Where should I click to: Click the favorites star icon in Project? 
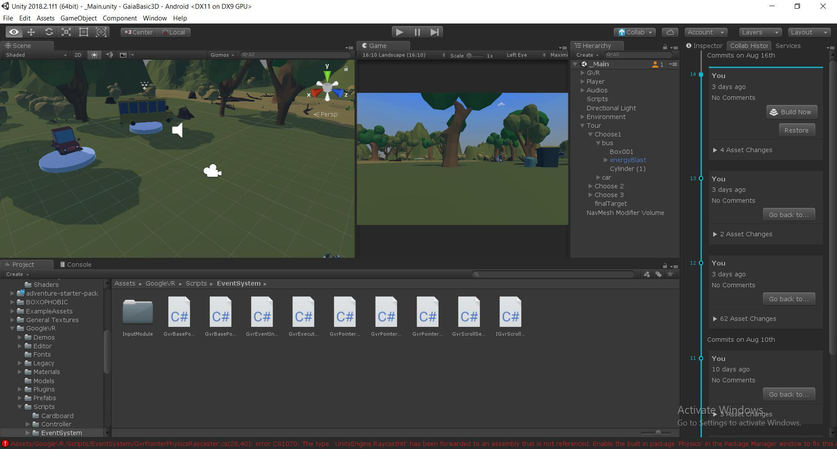[670, 274]
